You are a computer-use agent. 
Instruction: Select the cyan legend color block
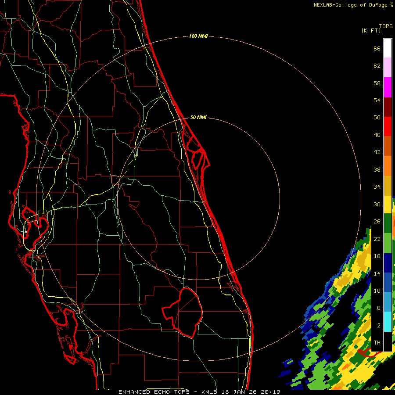(x=388, y=322)
